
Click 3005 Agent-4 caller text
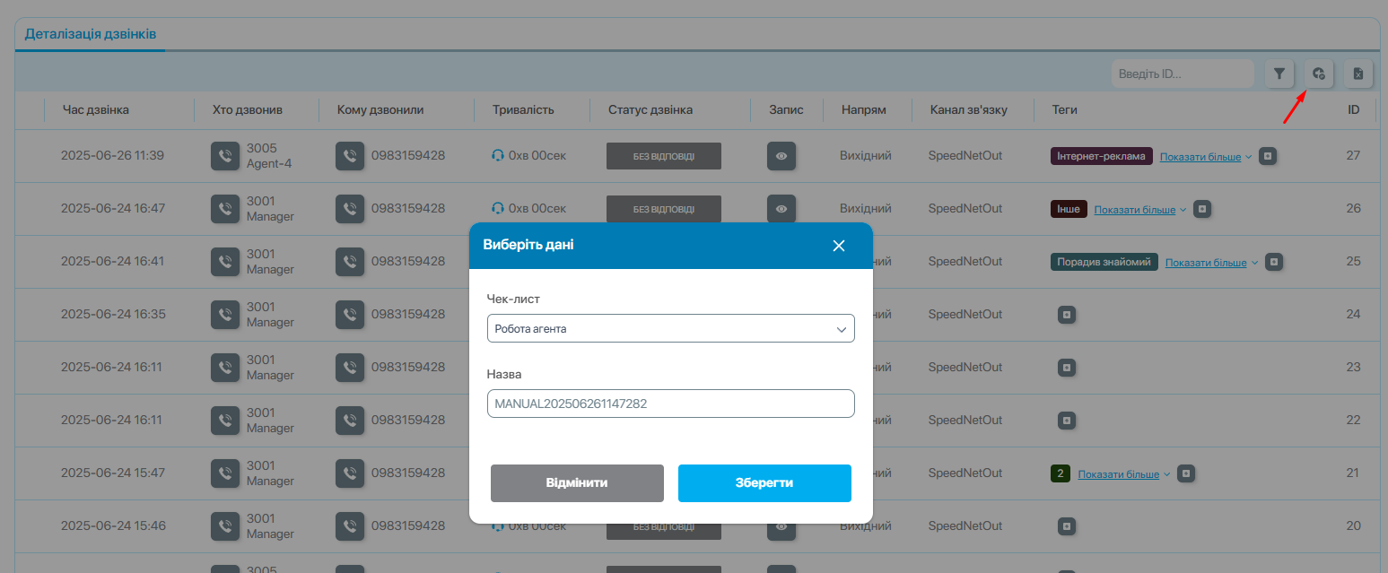tap(269, 156)
